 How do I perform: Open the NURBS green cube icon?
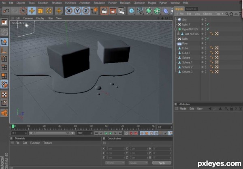(149, 11)
